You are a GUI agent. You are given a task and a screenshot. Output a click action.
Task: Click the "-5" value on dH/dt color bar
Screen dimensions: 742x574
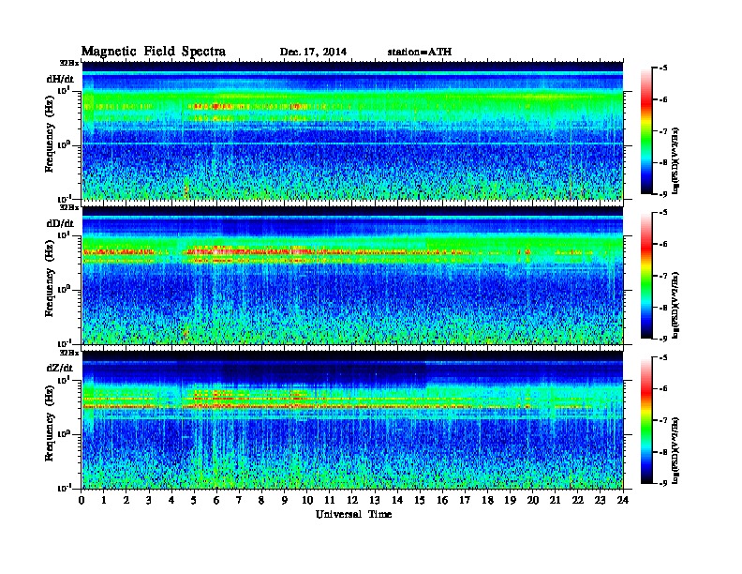click(663, 68)
